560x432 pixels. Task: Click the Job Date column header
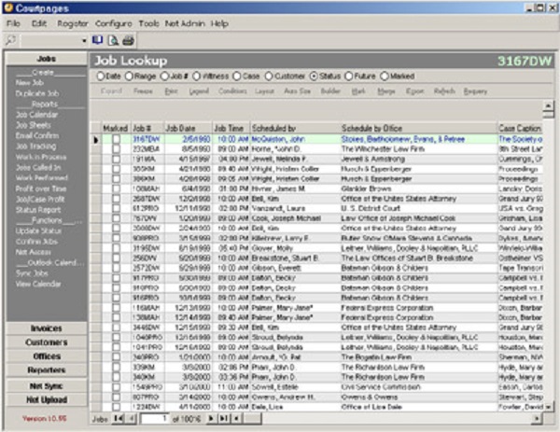188,128
